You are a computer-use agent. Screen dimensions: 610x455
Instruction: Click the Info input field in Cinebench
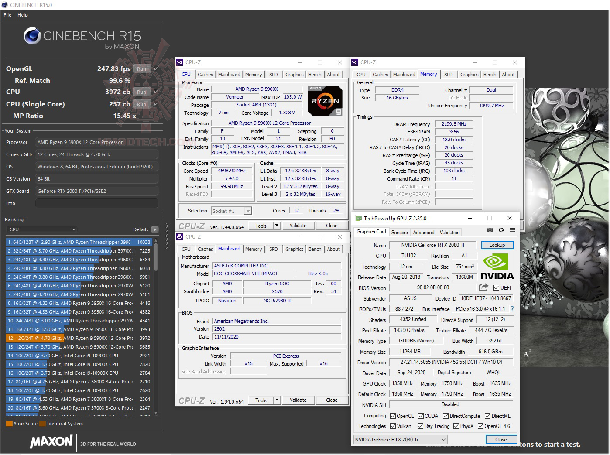click(x=97, y=203)
